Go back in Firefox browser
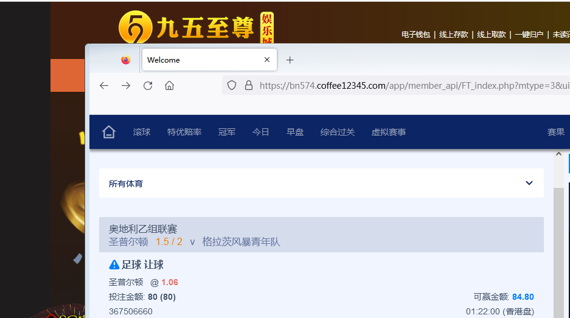The image size is (570, 318). click(104, 85)
